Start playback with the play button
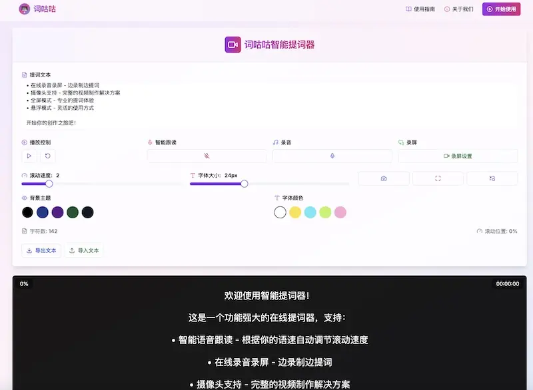 [x=29, y=156]
